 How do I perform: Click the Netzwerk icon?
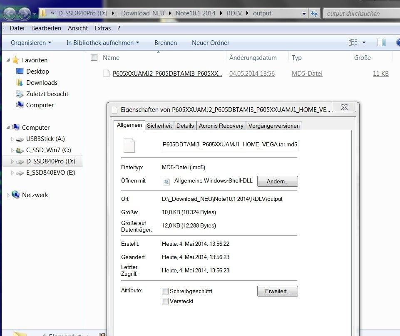click(15, 195)
